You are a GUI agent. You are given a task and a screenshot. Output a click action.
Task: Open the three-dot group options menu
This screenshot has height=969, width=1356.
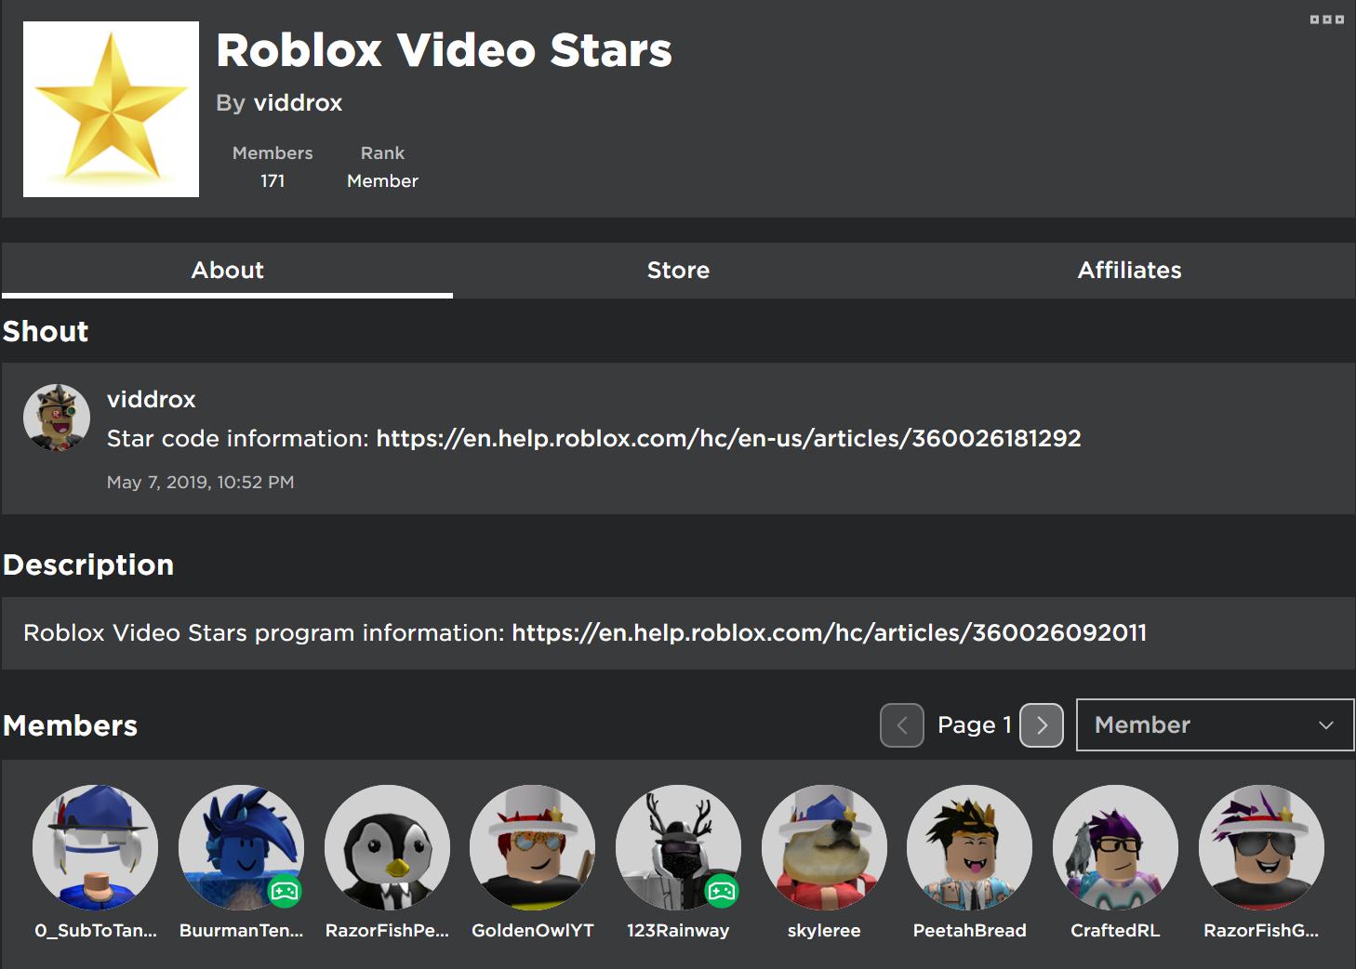1326,20
